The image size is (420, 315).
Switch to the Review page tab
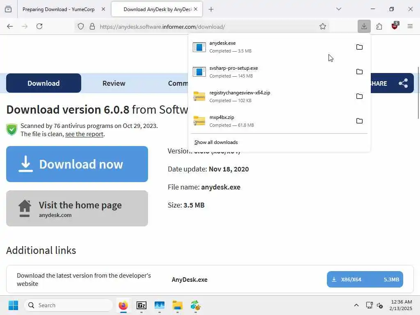pos(114,83)
